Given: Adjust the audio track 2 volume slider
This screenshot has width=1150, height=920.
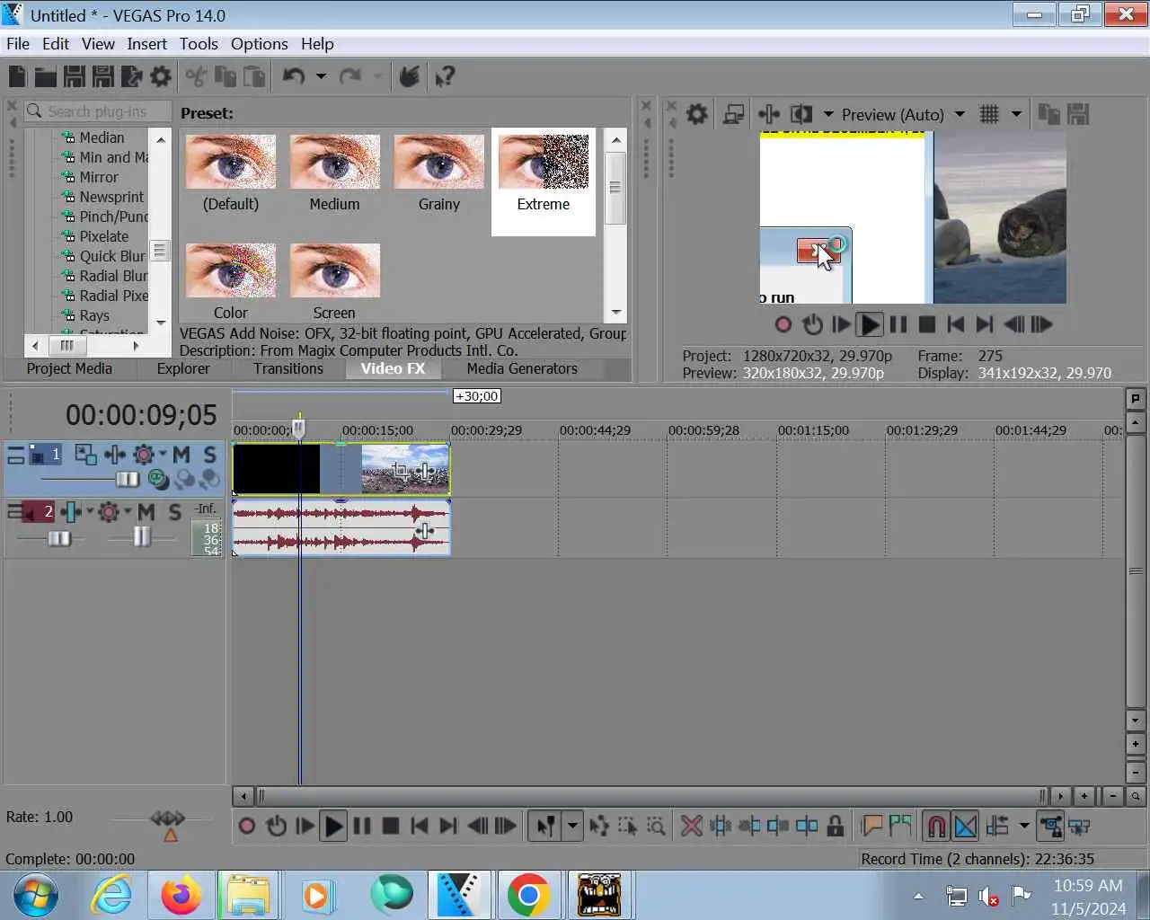Looking at the screenshot, I should [x=59, y=538].
